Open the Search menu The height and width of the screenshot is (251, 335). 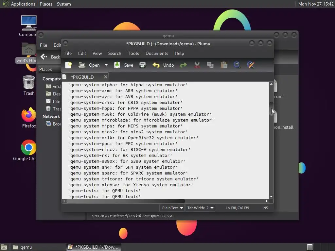pyautogui.click(x=115, y=53)
